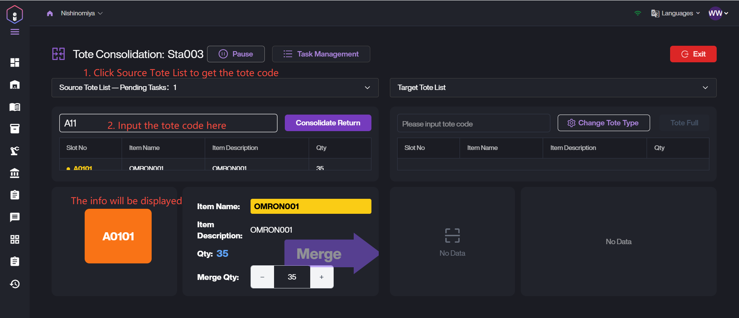Click the target tote code input field
739x318 pixels.
coord(473,124)
